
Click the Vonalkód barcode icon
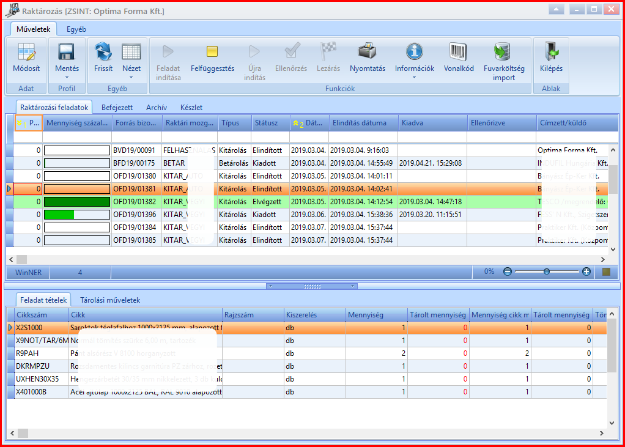[x=459, y=52]
